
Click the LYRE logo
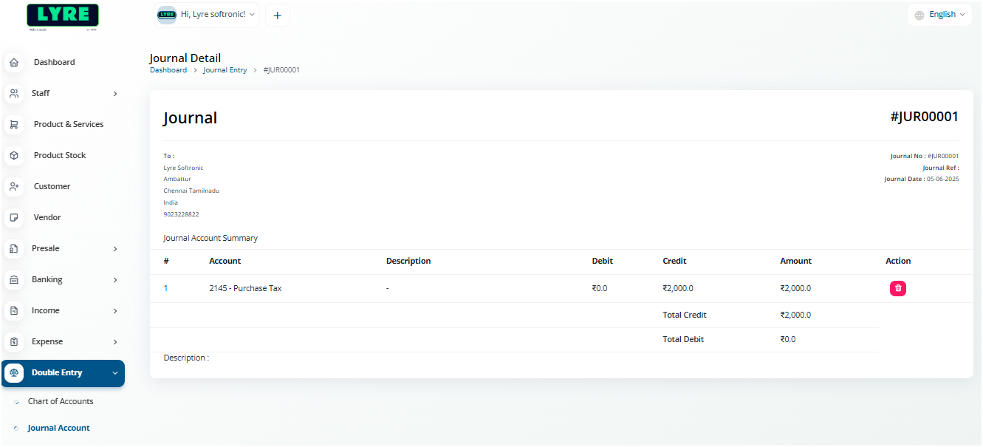62,16
